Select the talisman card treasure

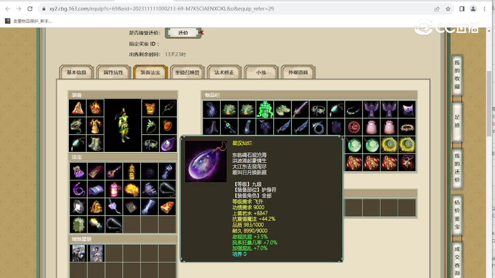click(96, 171)
